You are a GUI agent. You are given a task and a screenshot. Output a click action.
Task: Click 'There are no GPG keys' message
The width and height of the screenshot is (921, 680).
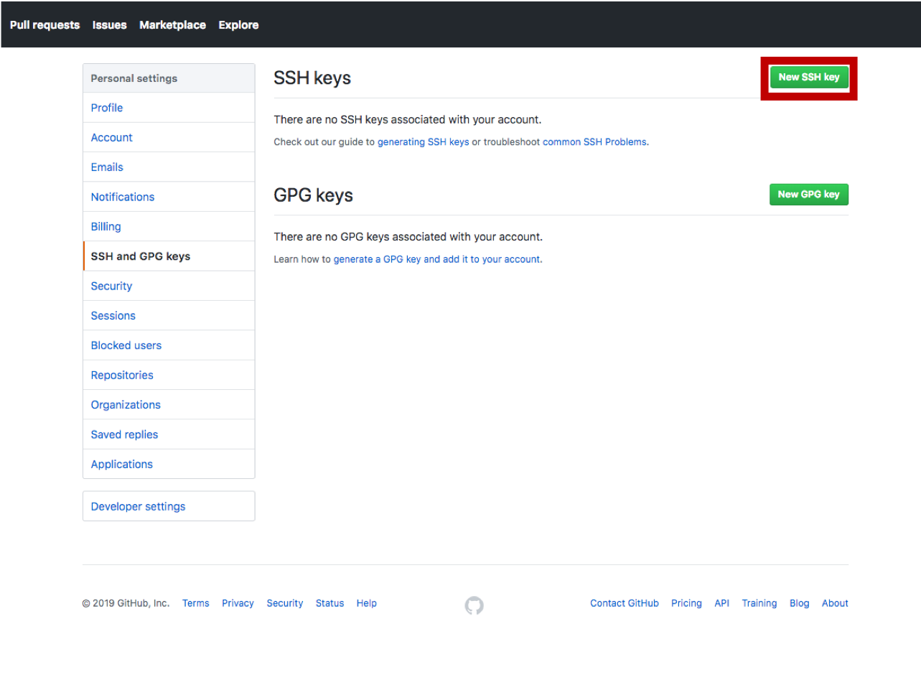coord(408,237)
